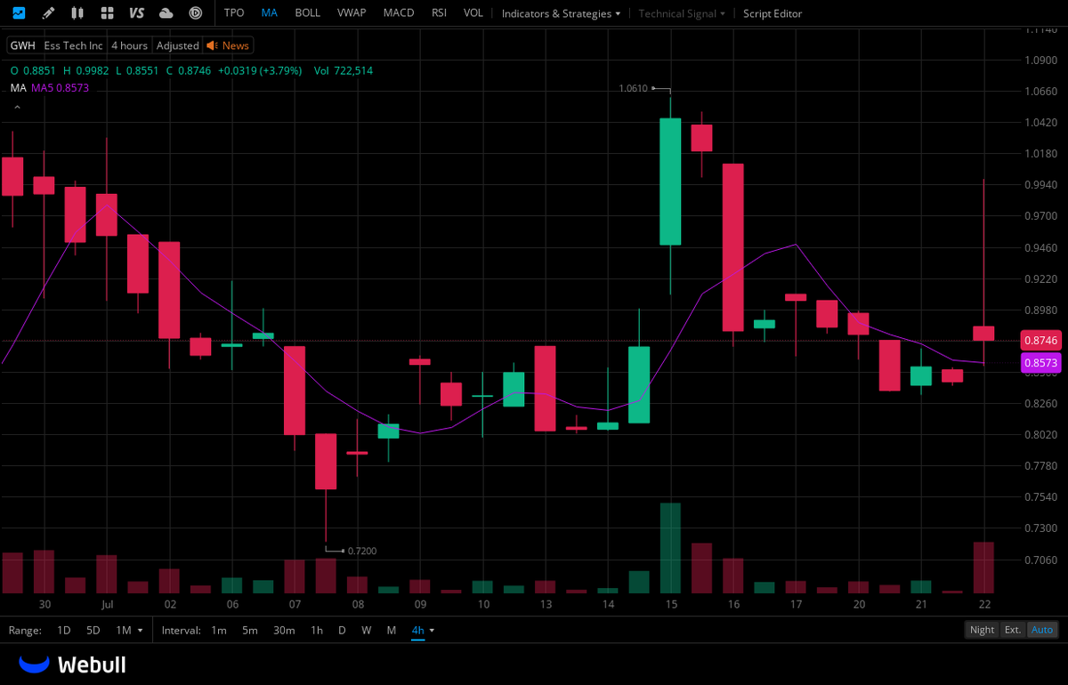
Task: Select the candlestick chart style icon
Action: point(77,13)
